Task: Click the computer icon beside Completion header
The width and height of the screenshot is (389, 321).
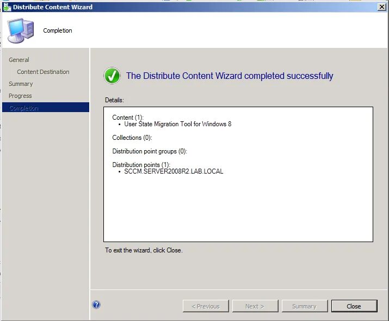Action: (21, 30)
